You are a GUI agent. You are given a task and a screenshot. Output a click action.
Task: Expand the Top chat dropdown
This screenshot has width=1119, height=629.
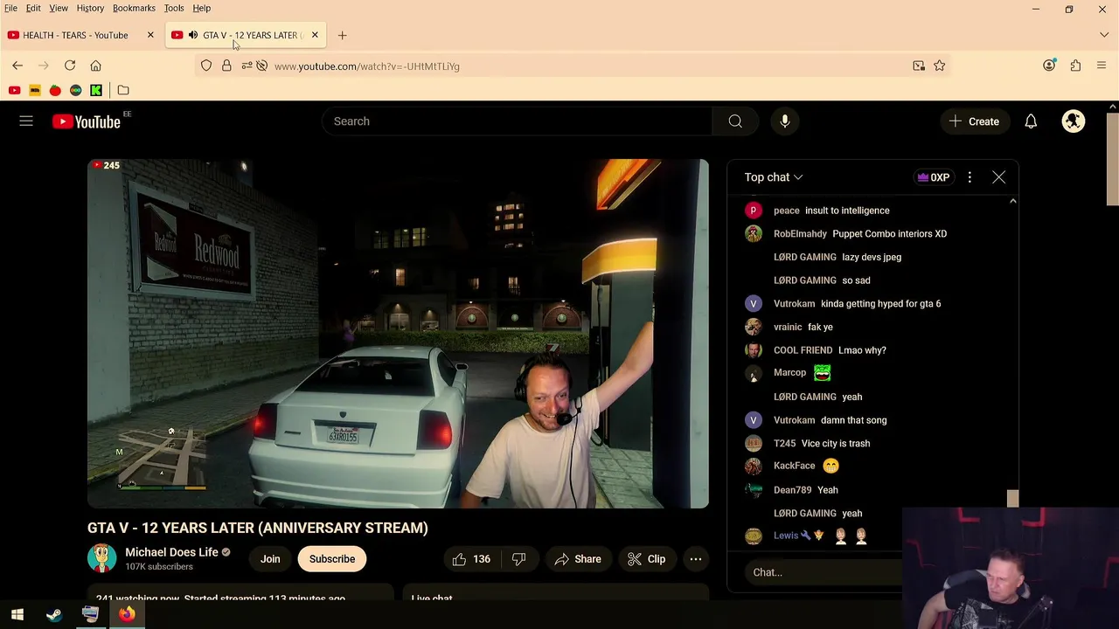(x=774, y=177)
